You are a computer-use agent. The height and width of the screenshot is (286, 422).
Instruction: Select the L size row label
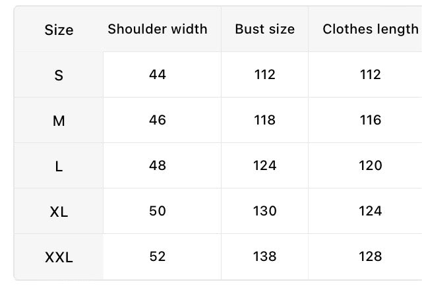[59, 166]
